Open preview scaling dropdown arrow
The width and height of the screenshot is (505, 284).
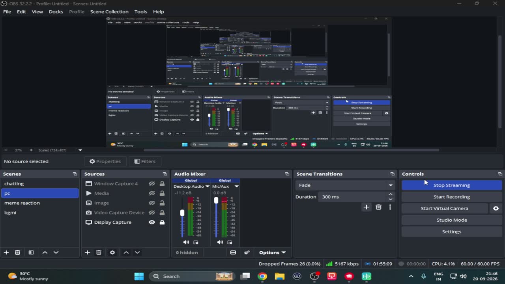pos(80,150)
